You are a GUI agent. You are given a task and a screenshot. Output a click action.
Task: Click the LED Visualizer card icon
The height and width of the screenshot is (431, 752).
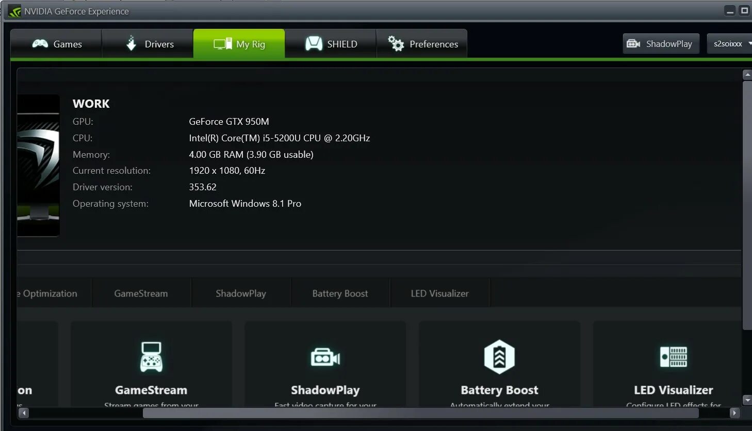(674, 357)
